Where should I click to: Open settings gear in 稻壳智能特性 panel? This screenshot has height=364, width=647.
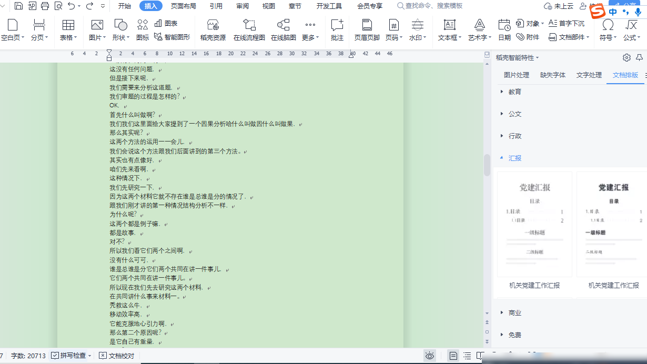coord(626,58)
